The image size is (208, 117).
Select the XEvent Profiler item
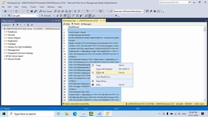[14, 59]
